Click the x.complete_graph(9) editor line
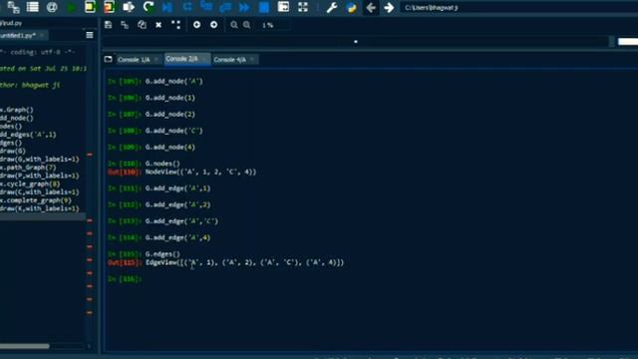This screenshot has width=638, height=359. [36, 200]
